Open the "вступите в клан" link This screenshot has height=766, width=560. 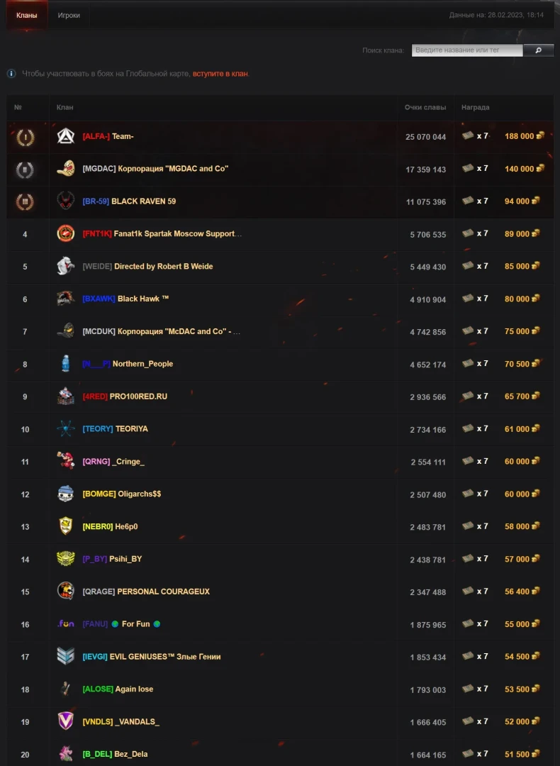tap(220, 74)
